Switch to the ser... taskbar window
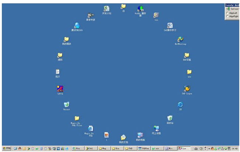The image size is (240, 152). pyautogui.click(x=157, y=148)
